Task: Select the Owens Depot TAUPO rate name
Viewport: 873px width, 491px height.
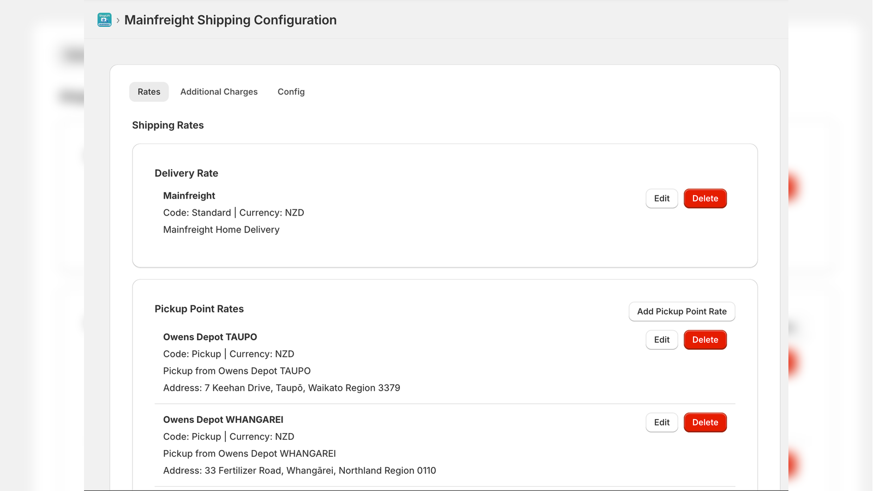Action: tap(210, 337)
